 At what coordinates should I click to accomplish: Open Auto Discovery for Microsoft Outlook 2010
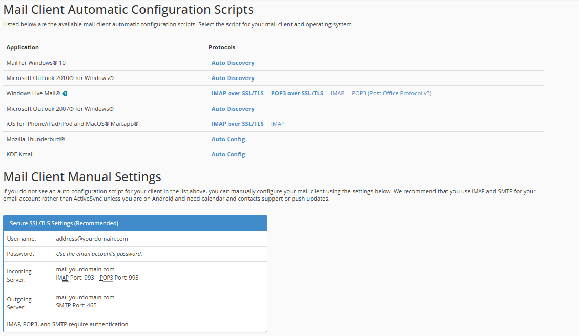(233, 78)
